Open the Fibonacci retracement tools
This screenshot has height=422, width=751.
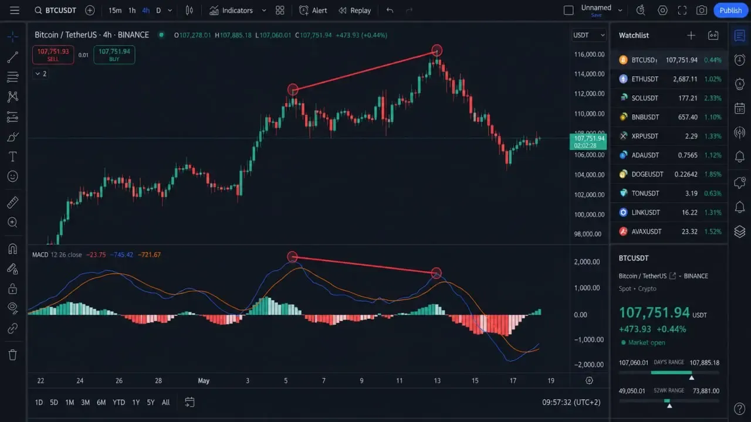(12, 77)
